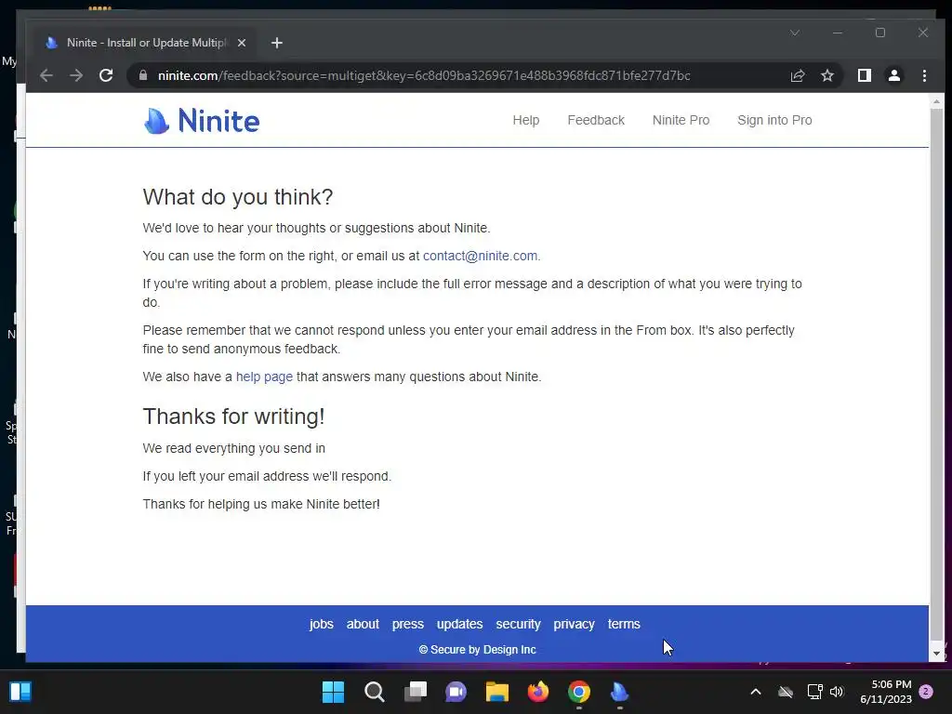Open the Ninite Pro nav item
Viewport: 952px width, 714px height.
[x=681, y=120]
